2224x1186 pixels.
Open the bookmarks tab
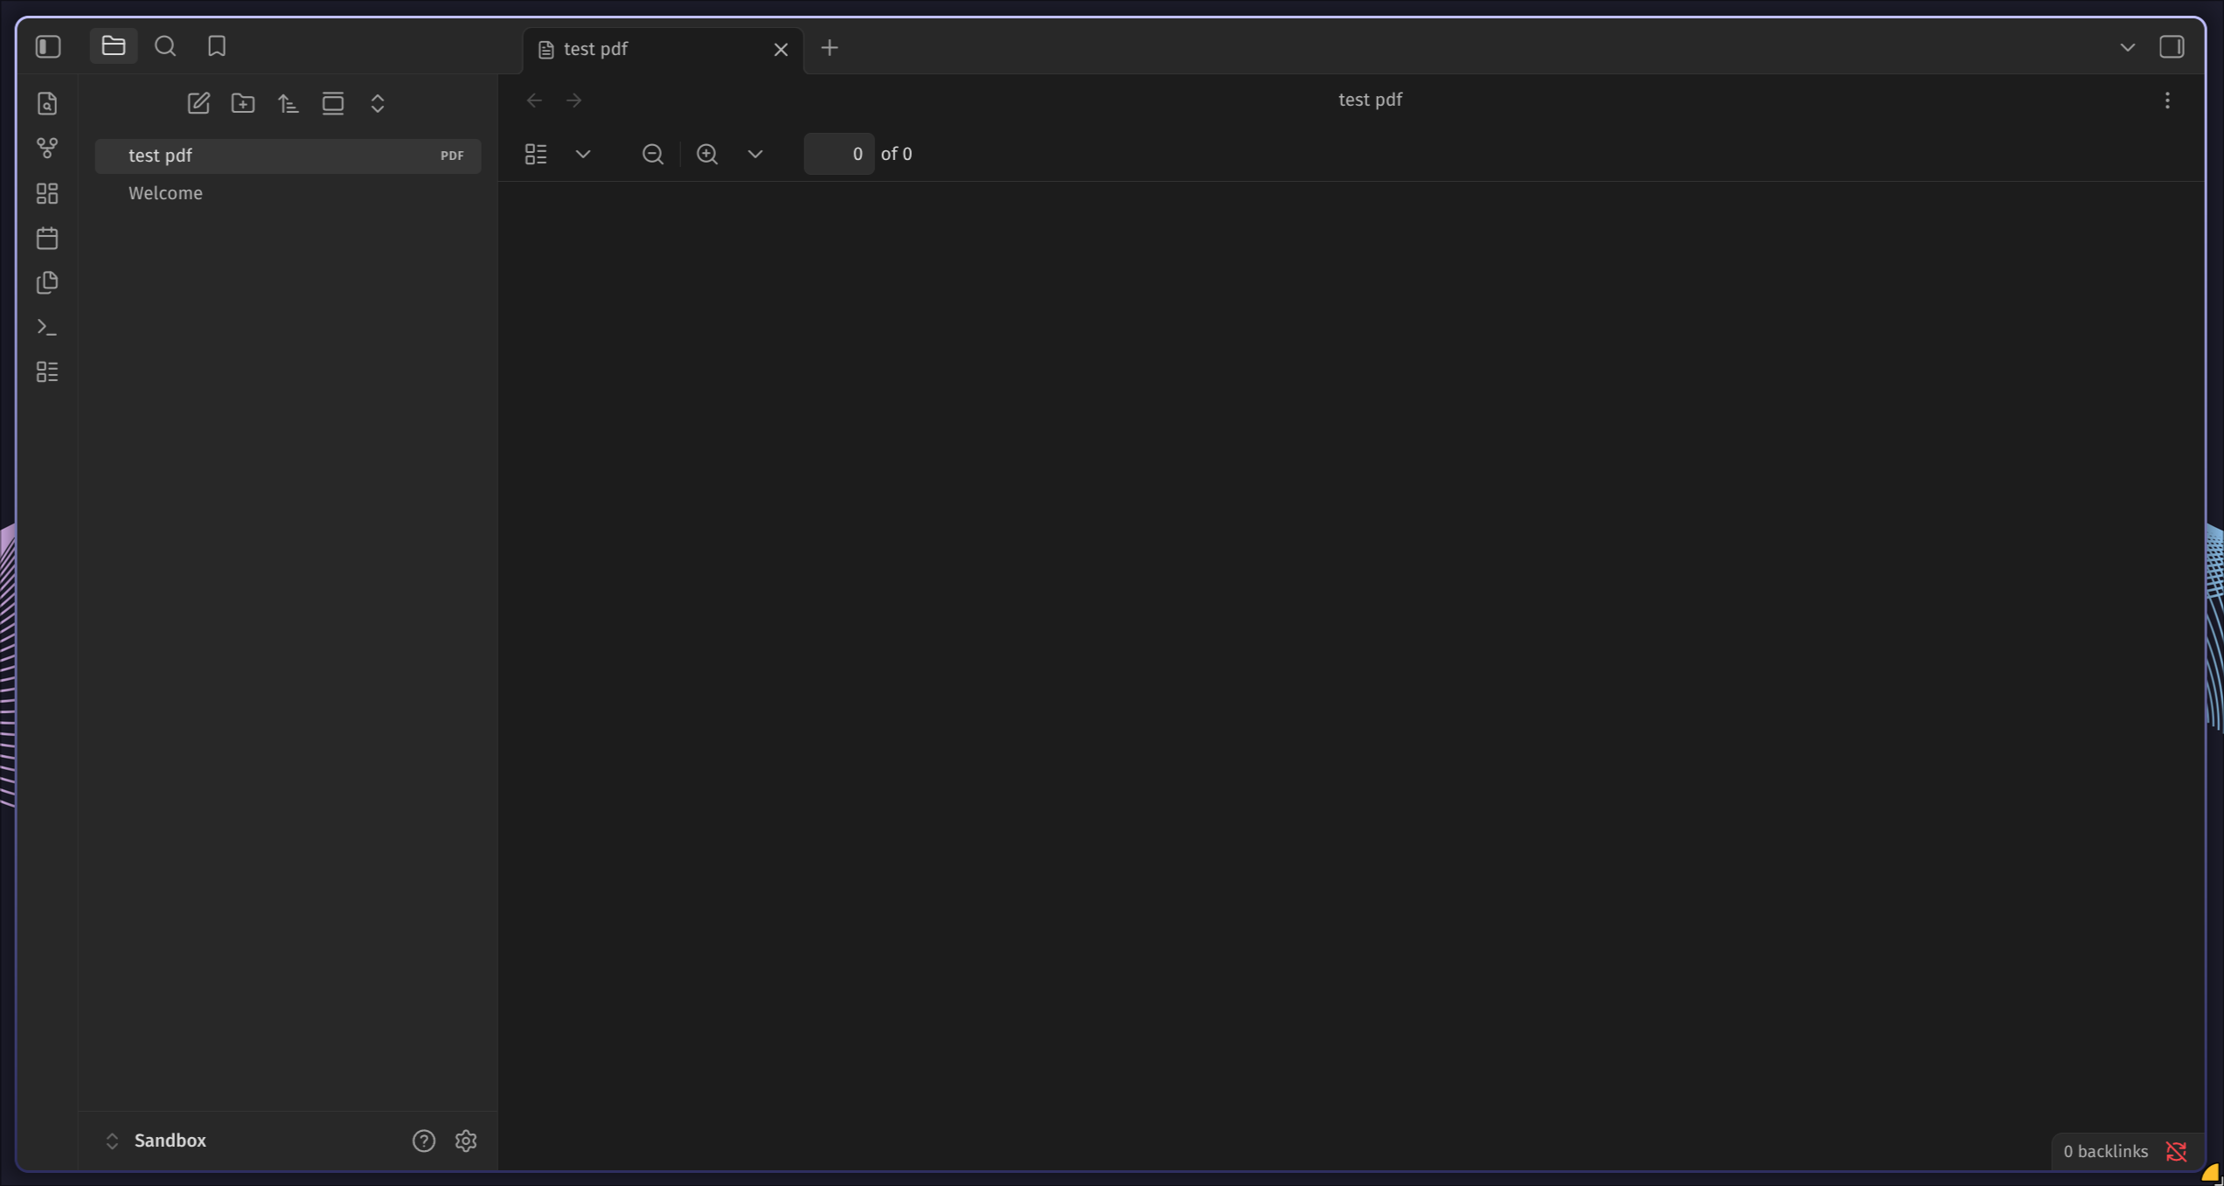217,45
